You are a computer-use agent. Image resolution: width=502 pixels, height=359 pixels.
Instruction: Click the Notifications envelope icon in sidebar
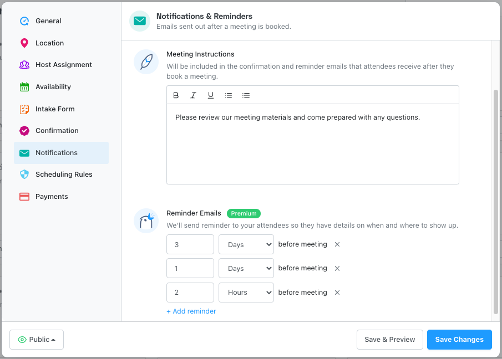click(24, 153)
